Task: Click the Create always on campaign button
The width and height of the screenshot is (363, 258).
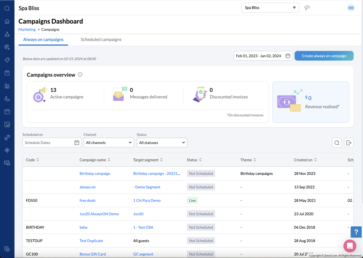Action: tap(324, 56)
